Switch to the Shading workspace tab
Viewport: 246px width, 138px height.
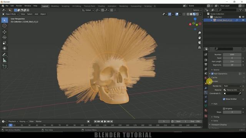pos(101,6)
